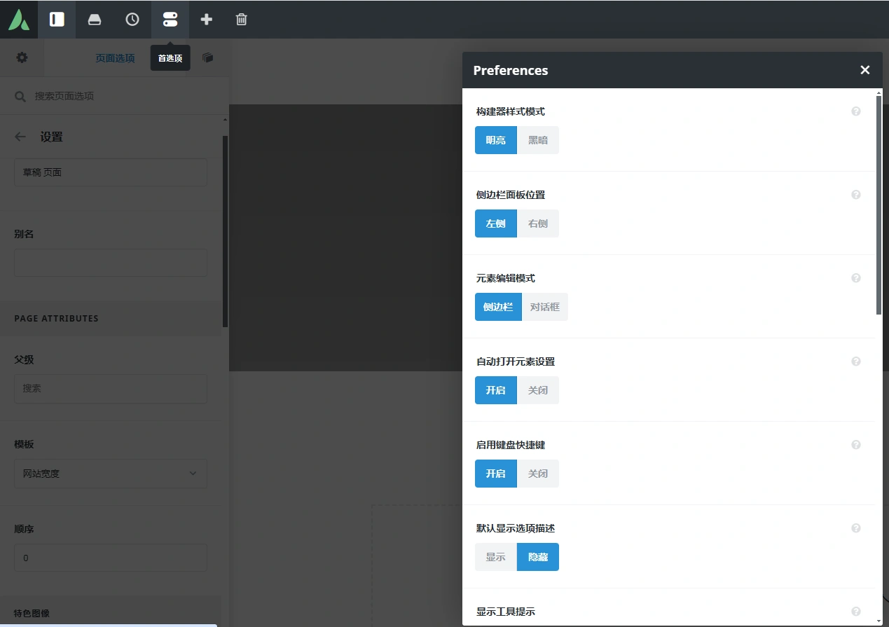889x627 pixels.
Task: Click the stacked layers cube icon beside 首选项
Action: tap(207, 58)
